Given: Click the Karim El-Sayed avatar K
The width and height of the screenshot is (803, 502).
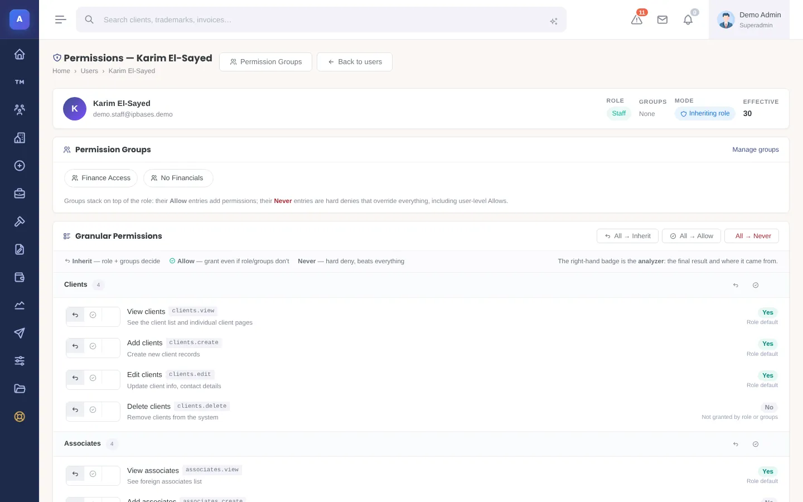Looking at the screenshot, I should 75,109.
